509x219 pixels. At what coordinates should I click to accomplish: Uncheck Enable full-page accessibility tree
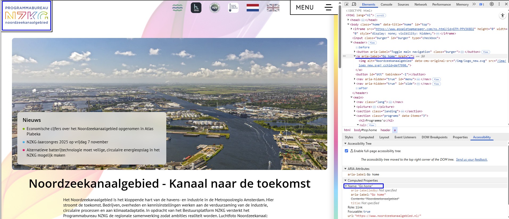click(346, 151)
